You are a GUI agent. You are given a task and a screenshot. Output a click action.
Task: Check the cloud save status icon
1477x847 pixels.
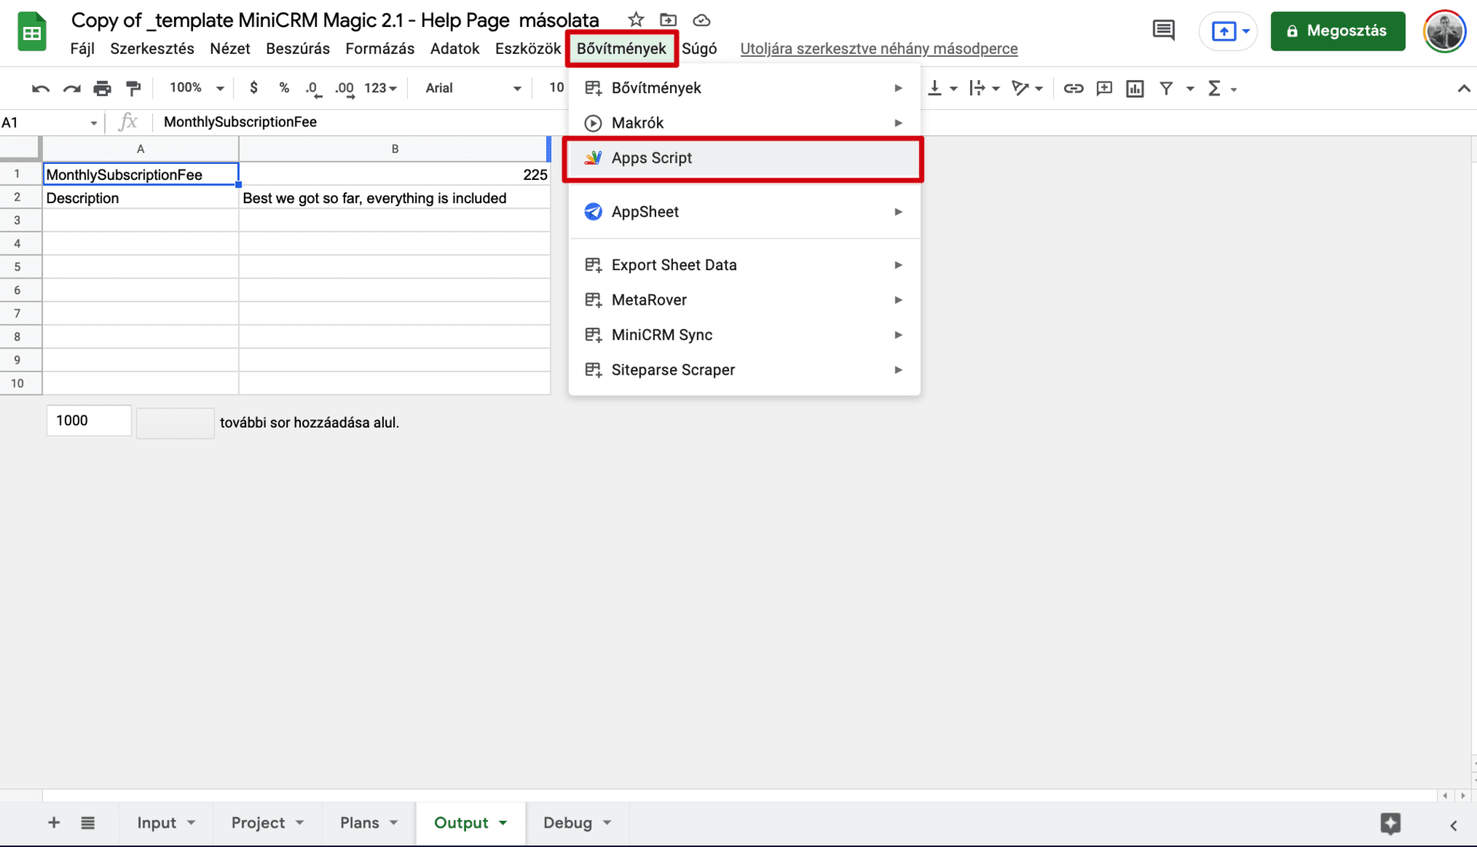[x=701, y=20]
